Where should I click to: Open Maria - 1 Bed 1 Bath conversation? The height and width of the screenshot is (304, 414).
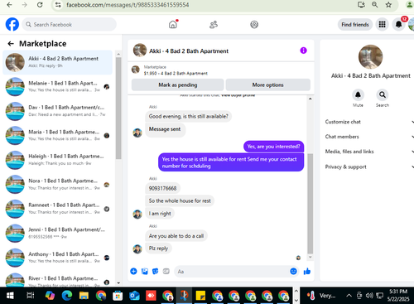(58, 135)
